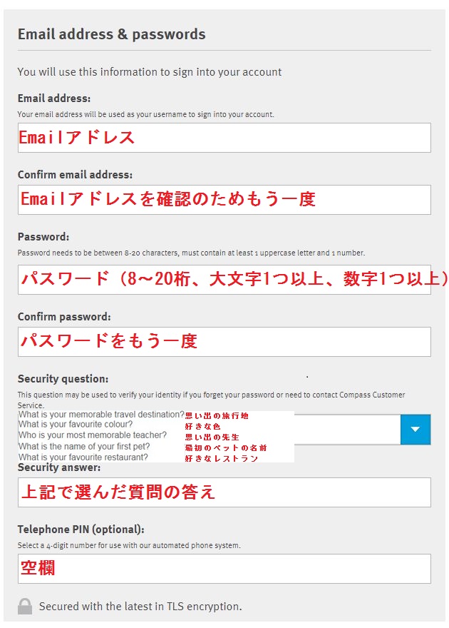The height and width of the screenshot is (628, 449).
Task: Click the "Password:" field label
Action: coord(43,237)
